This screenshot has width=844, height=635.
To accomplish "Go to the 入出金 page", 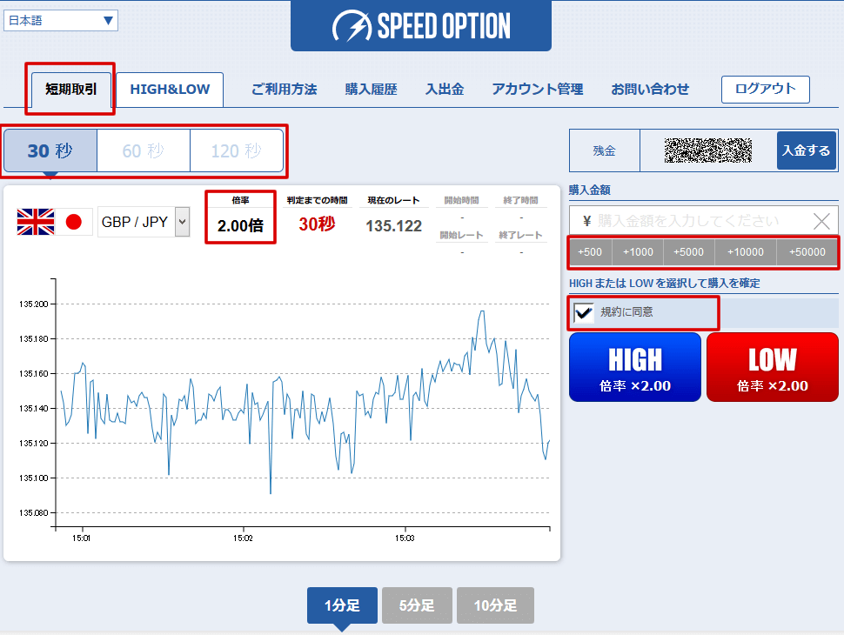I will pos(445,90).
